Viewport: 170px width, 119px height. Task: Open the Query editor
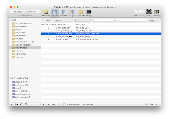[x=89, y=13]
